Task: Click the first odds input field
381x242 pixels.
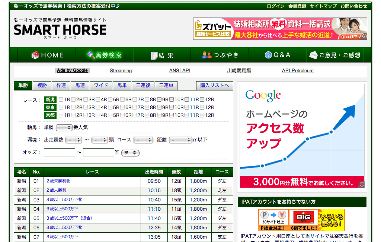Action: 60,153
